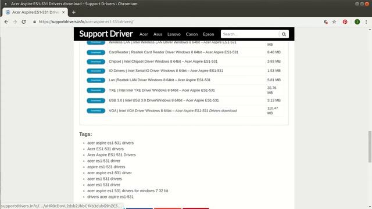Open the Support Driver home logo
Image resolution: width=372 pixels, height=209 pixels.
[x=106, y=34]
